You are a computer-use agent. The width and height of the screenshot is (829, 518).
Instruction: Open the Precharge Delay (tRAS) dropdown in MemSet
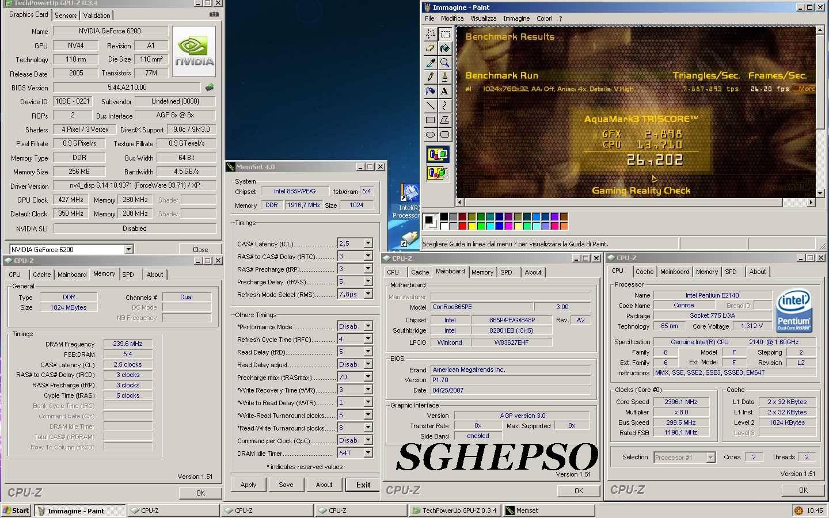[x=368, y=281]
